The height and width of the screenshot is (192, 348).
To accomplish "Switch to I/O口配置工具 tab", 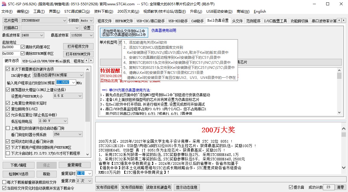I will point(275,21).
